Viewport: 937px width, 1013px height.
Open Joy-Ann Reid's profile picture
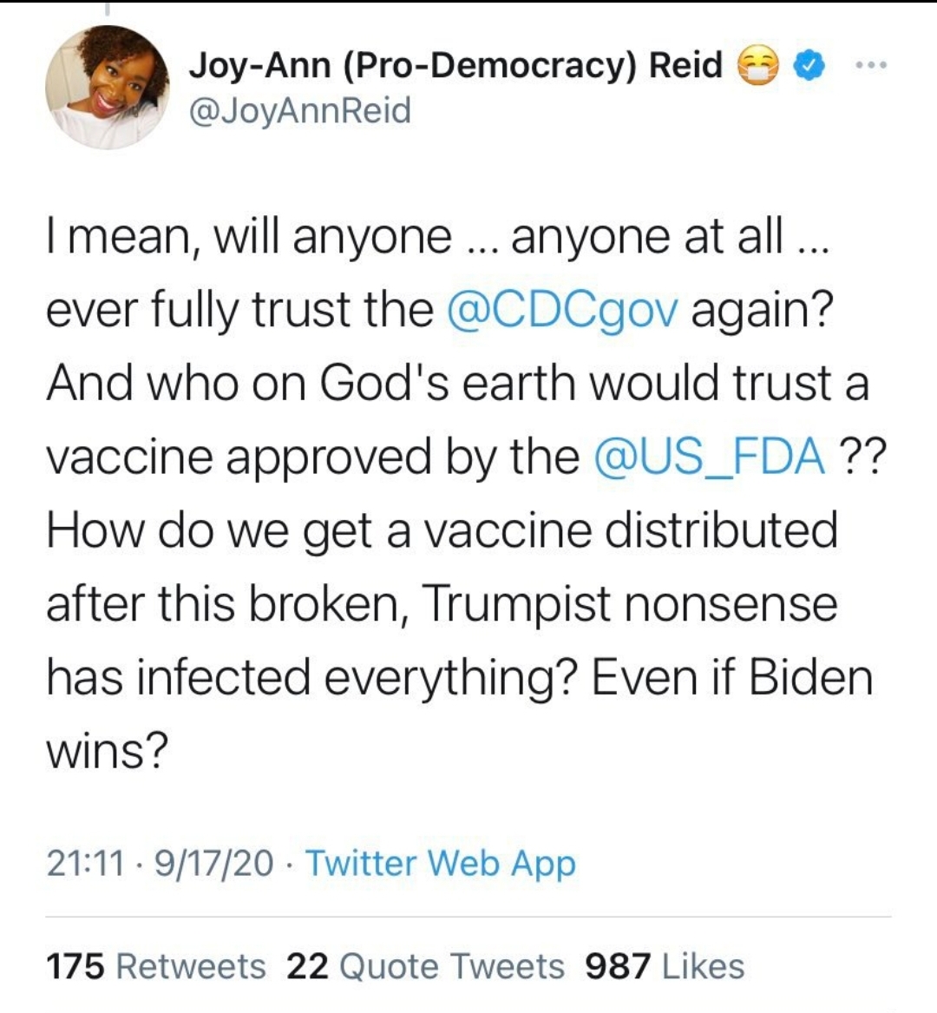[x=108, y=88]
